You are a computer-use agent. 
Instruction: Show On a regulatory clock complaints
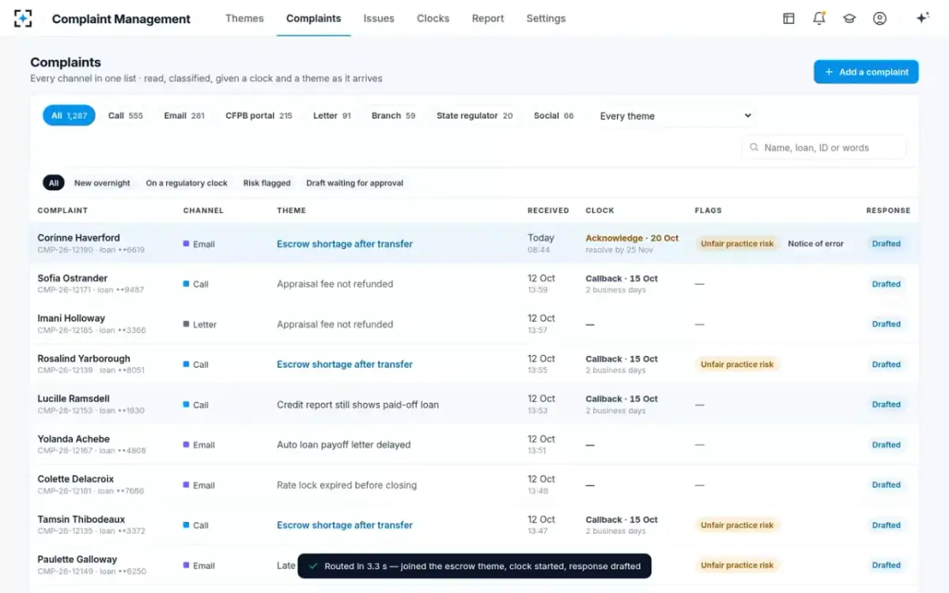[x=187, y=183]
